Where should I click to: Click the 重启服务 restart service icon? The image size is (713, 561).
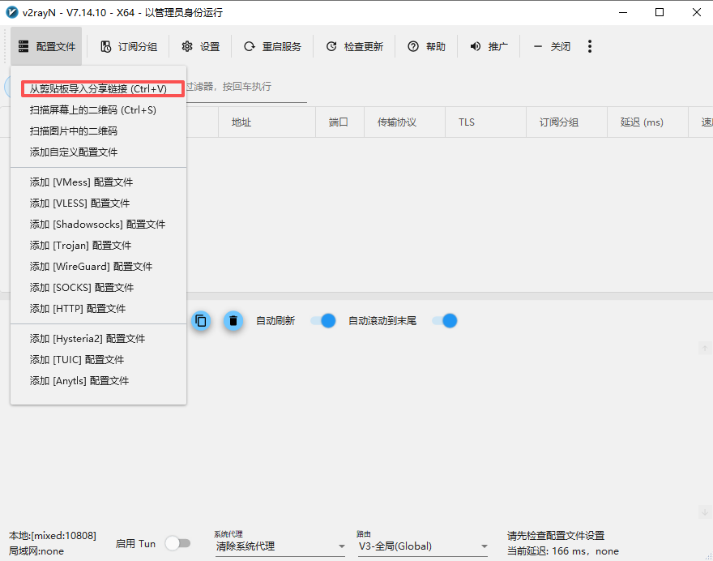(250, 47)
